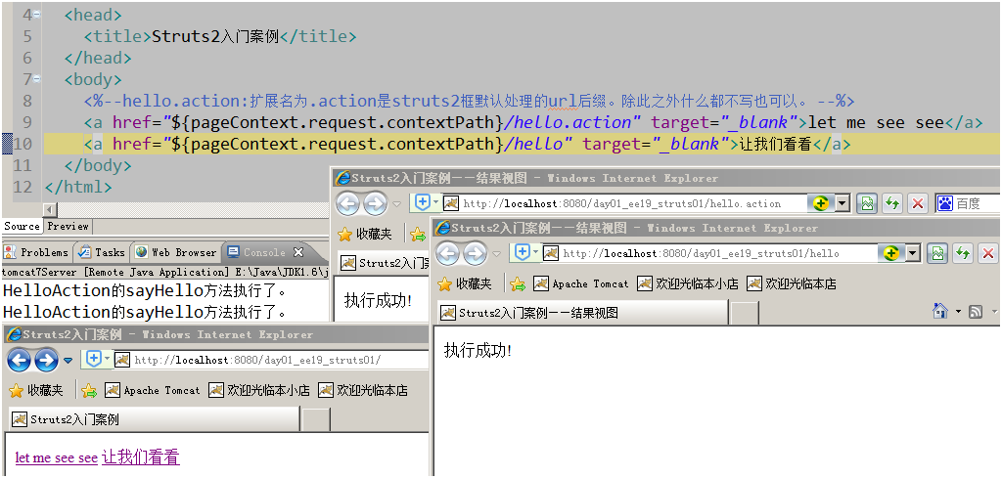The width and height of the screenshot is (1002, 478).
Task: Open recent pages dropdown in index window
Action: 68,361
